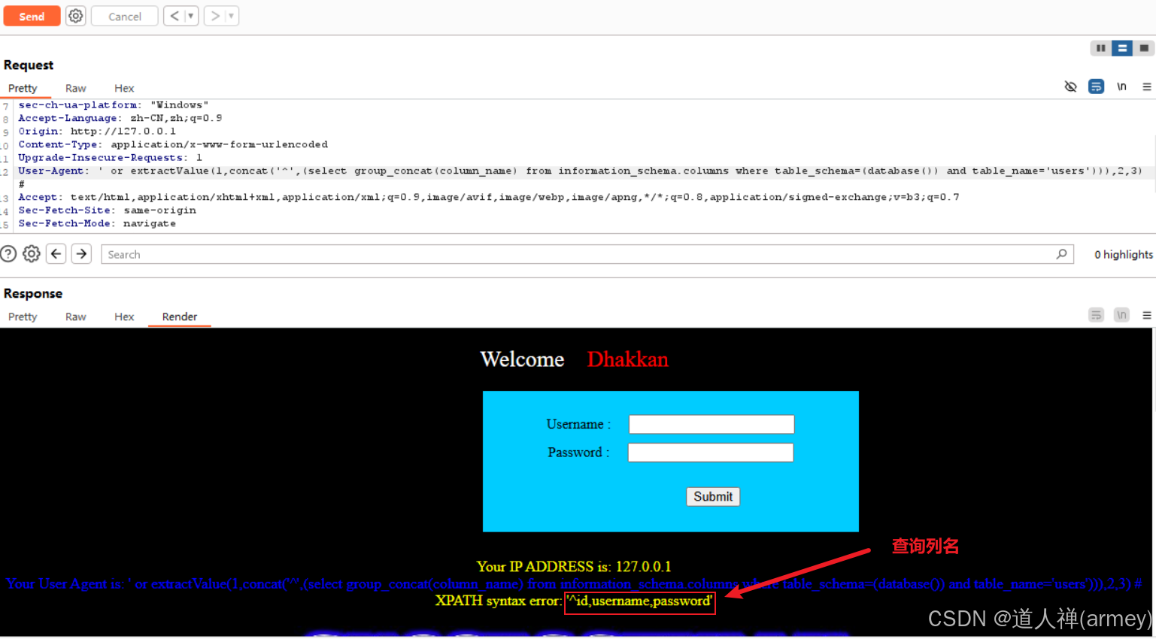Viewport: 1156px width, 639px height.
Task: Switch to side-by-side layout view
Action: click(x=1100, y=48)
